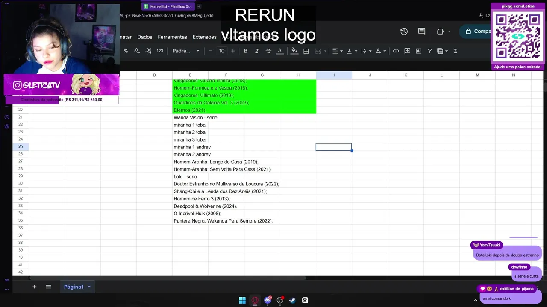
Task: Open horizontal align dropdown
Action: coord(337,51)
